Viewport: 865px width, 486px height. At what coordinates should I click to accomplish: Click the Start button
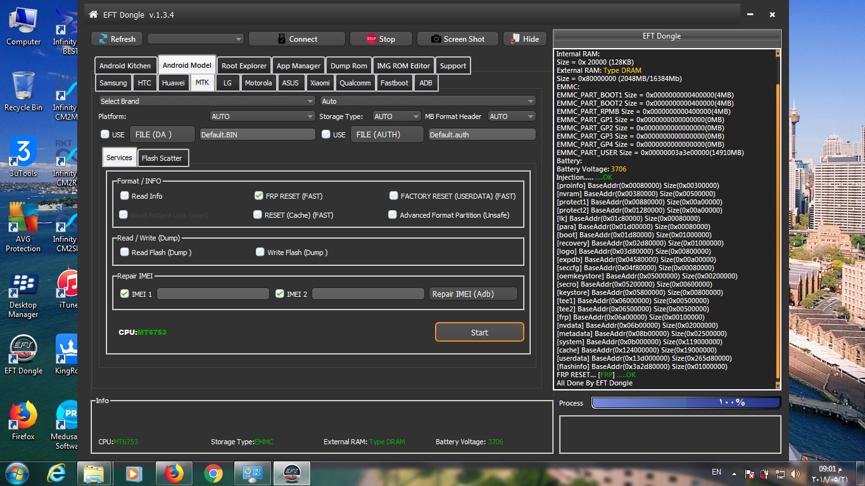pos(479,332)
